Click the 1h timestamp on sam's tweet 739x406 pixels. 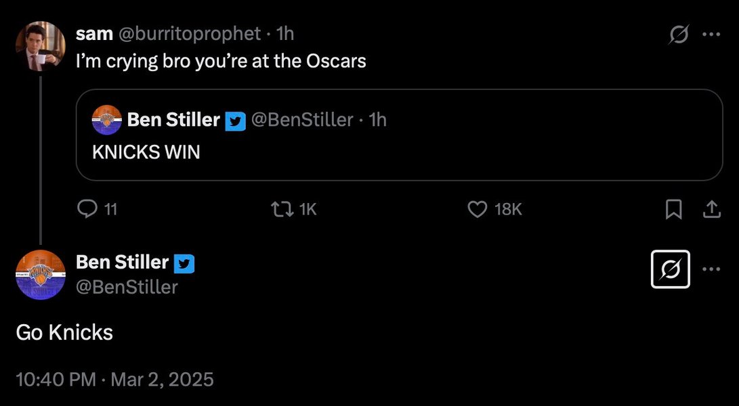[285, 33]
